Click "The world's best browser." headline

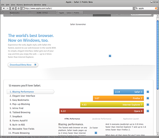(31, 35)
